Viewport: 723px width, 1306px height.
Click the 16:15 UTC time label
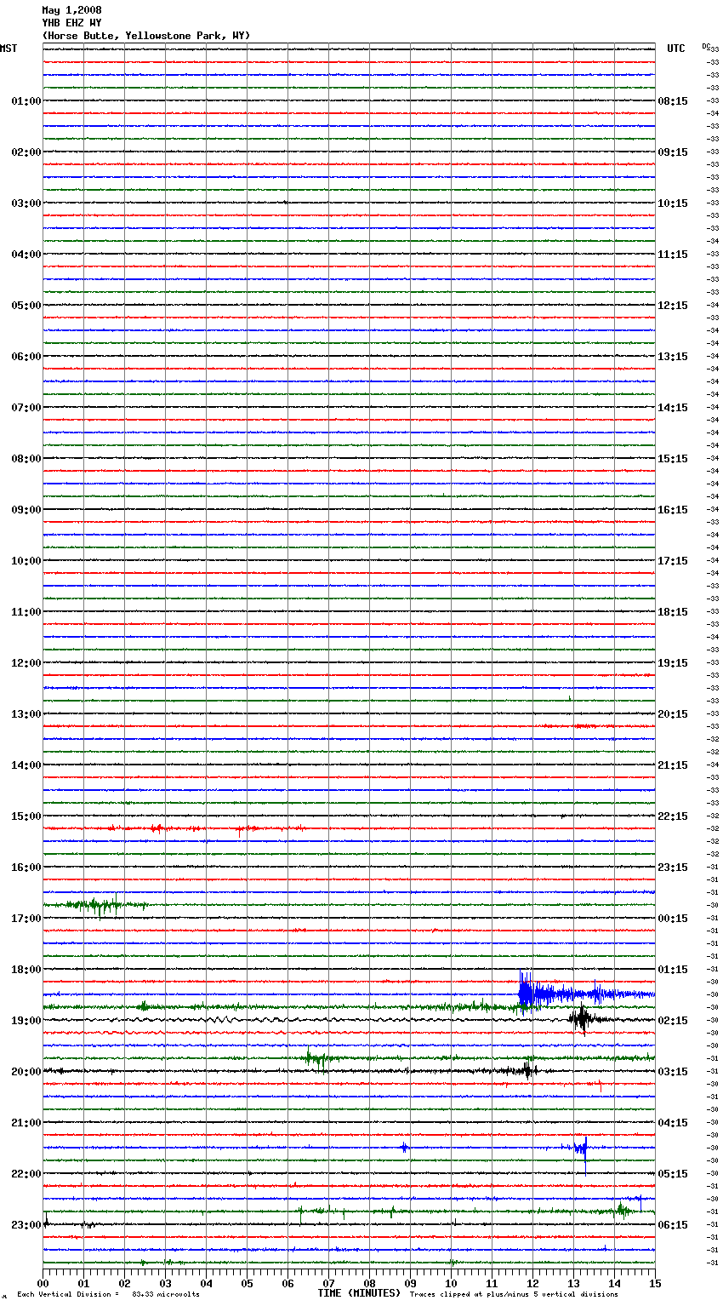tap(673, 510)
